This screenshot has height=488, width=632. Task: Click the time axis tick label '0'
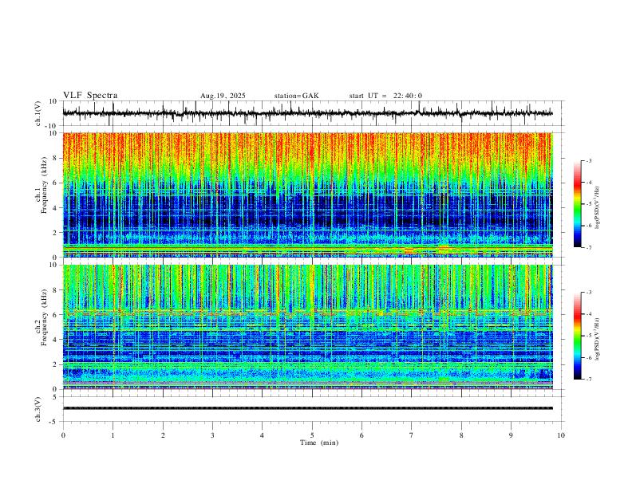click(63, 435)
